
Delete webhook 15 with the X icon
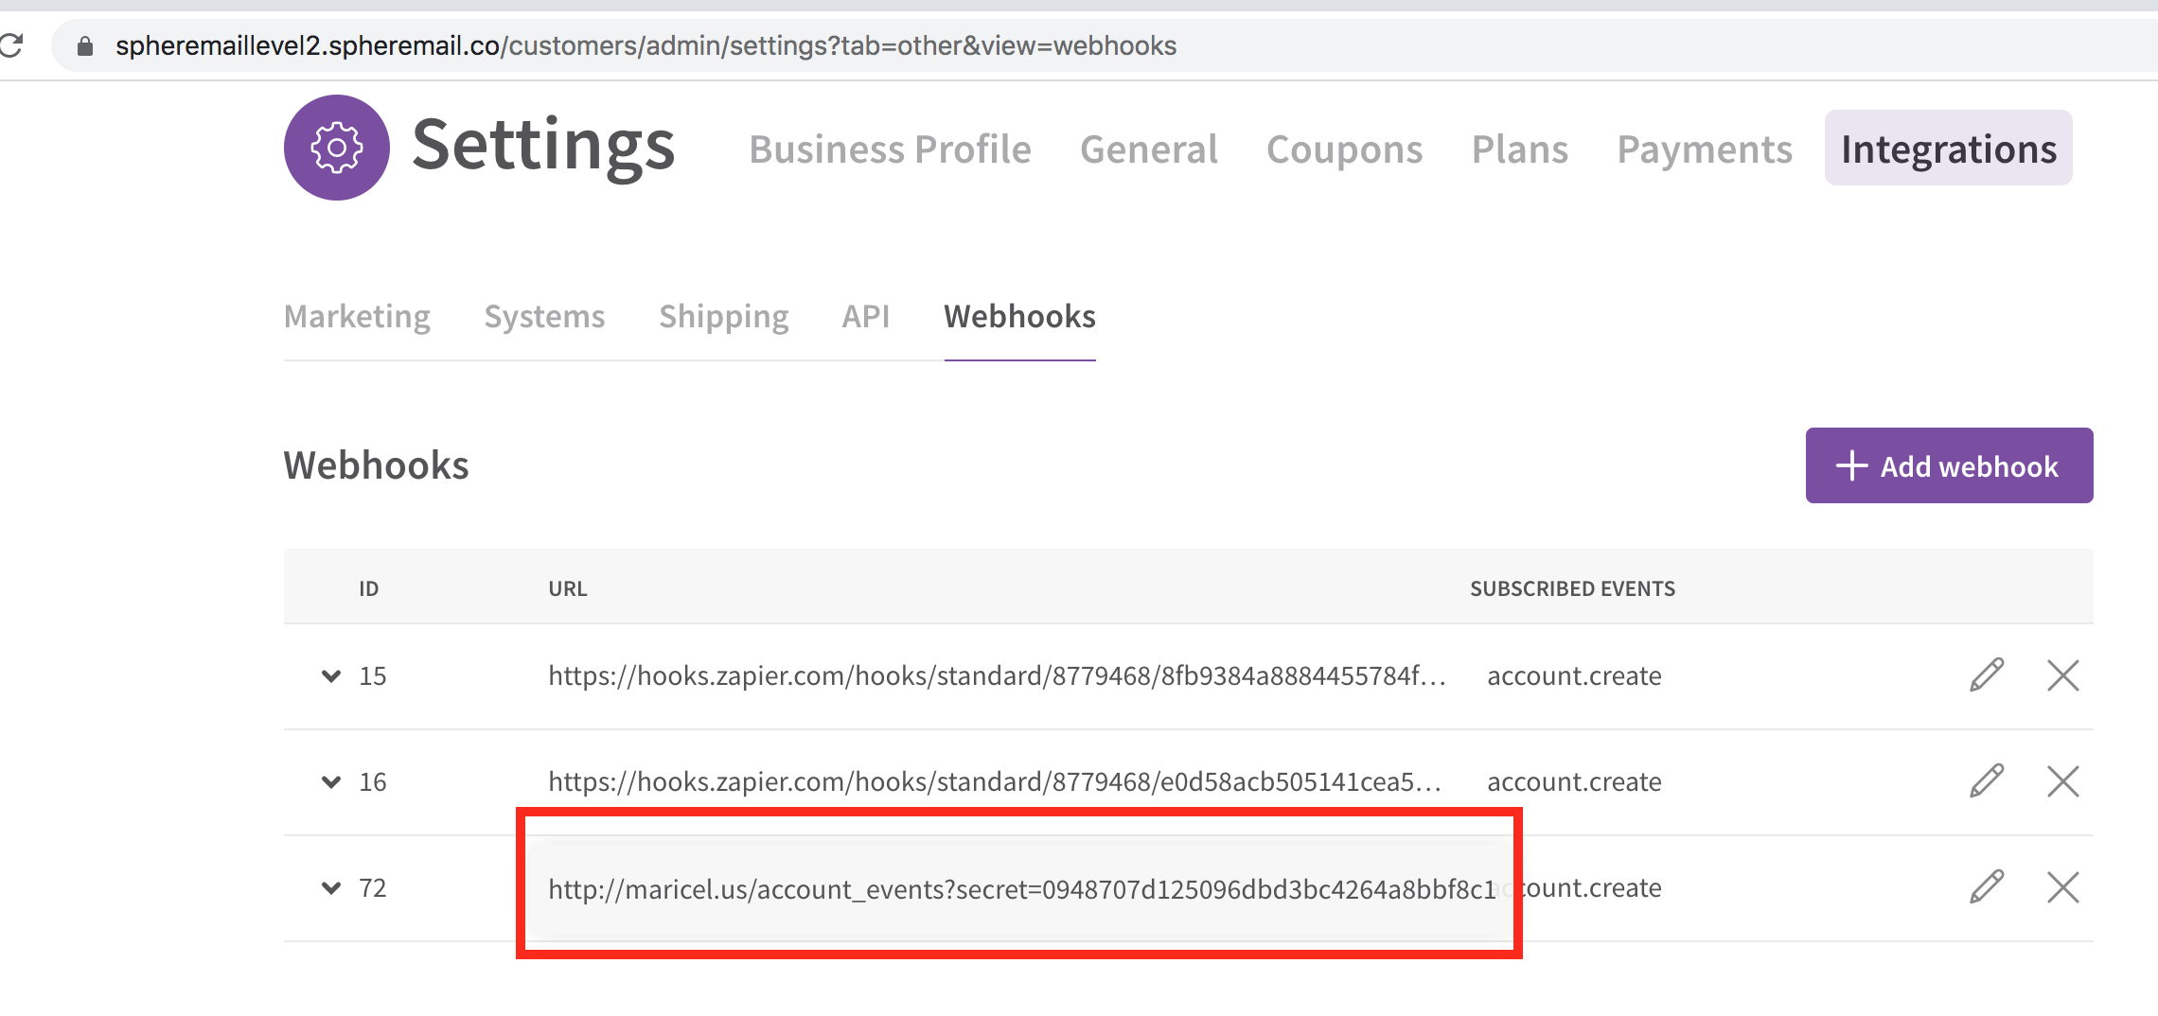2063,675
